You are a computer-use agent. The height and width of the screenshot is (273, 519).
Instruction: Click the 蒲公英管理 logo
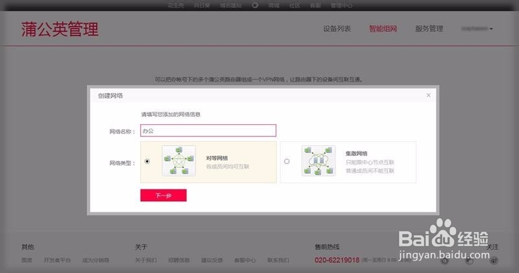click(x=60, y=29)
